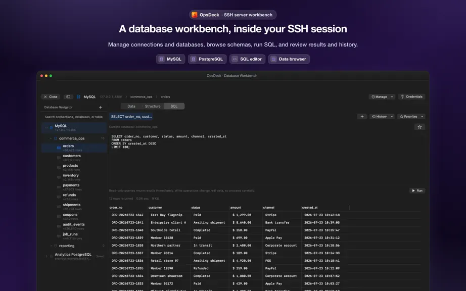The width and height of the screenshot is (466, 291).
Task: Click the Analytics PostgreSQL connection icon
Action: pyautogui.click(x=51, y=256)
